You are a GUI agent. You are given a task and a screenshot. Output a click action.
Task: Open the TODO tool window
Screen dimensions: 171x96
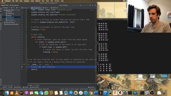coord(11,87)
